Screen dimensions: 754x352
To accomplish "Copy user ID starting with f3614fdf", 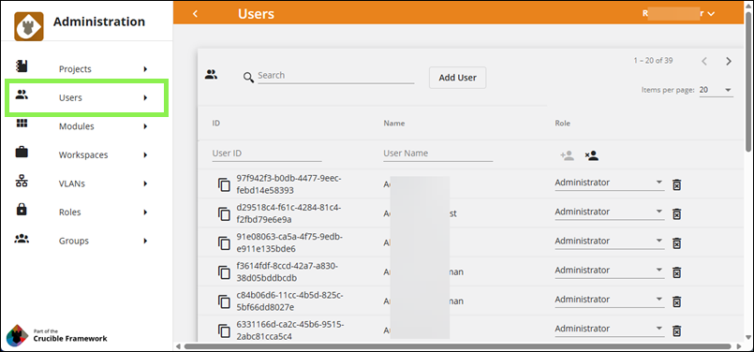I will (x=225, y=272).
